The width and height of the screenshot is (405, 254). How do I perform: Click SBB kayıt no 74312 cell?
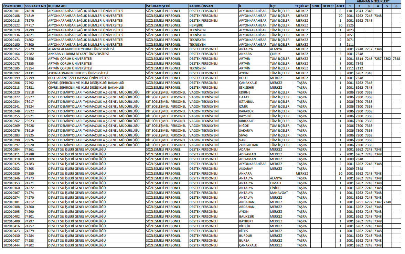(x=29, y=202)
